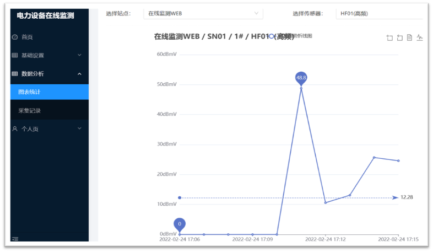This screenshot has width=433, height=252.
Task: Open the data view document icon
Action: coord(409,37)
